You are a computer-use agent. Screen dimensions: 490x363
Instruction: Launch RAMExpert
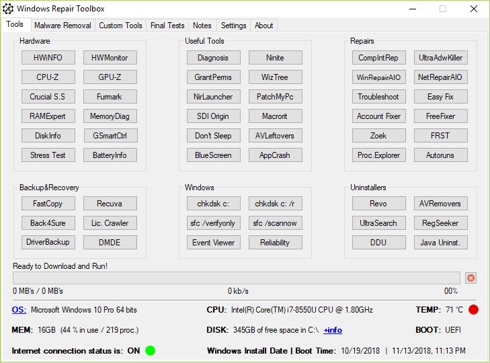[48, 116]
